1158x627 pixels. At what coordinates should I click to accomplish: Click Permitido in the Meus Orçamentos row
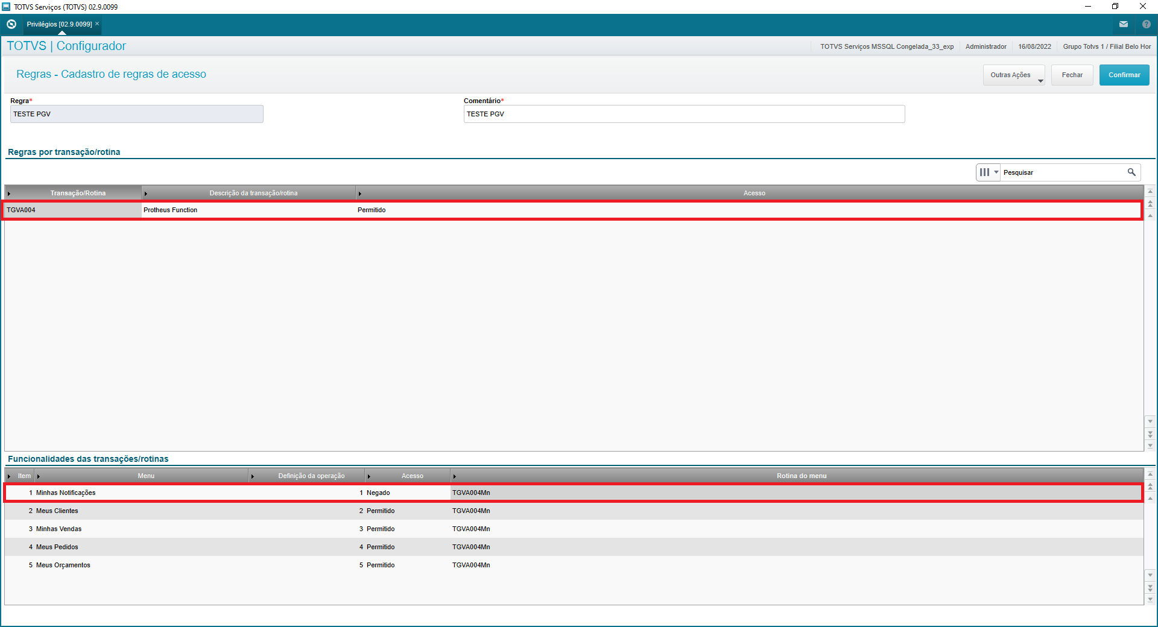click(381, 565)
